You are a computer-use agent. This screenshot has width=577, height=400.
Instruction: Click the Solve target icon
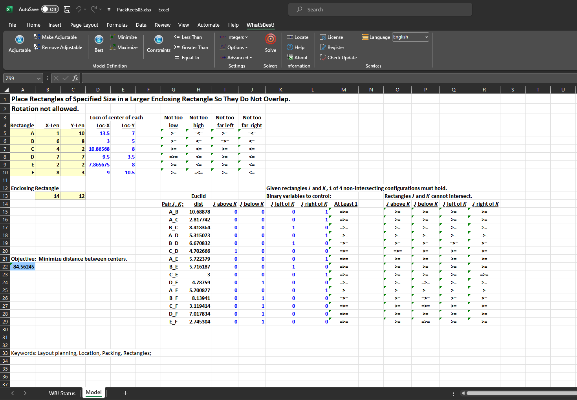pos(270,39)
